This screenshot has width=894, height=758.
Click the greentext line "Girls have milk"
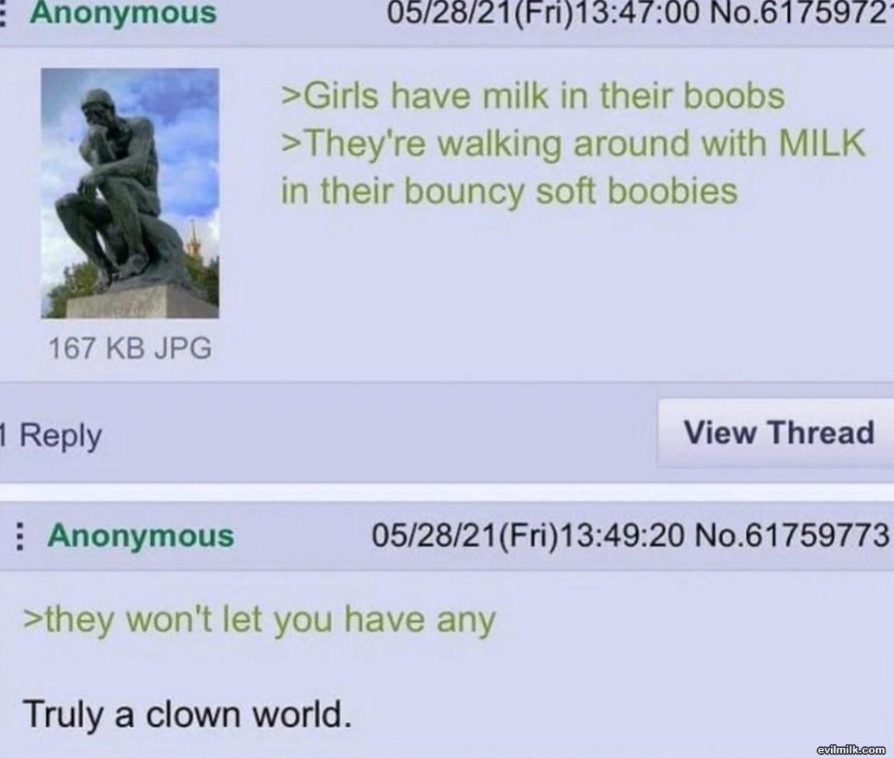click(x=533, y=96)
